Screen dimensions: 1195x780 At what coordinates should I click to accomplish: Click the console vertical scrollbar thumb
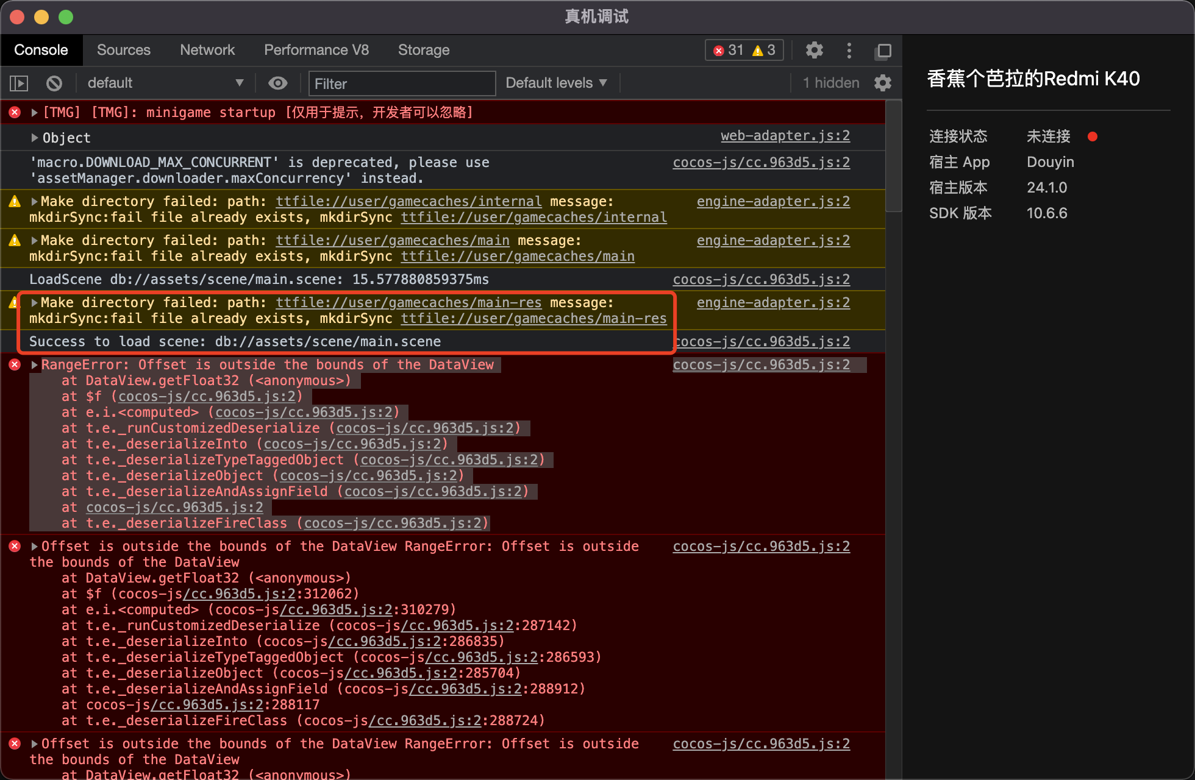click(x=893, y=156)
